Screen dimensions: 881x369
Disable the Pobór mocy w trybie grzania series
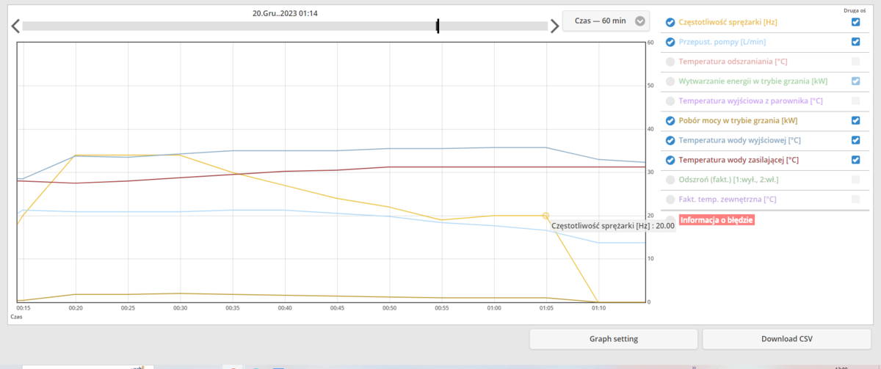670,121
